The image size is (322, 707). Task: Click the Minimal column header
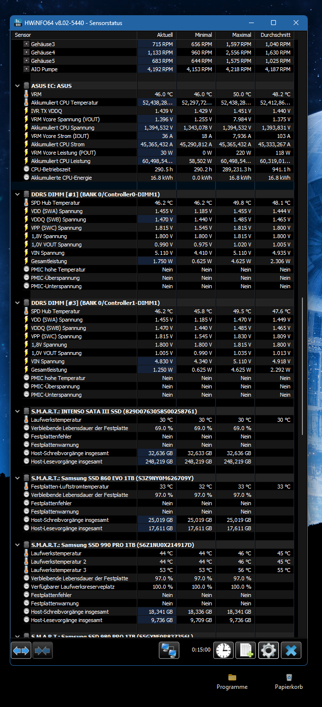click(x=196, y=35)
